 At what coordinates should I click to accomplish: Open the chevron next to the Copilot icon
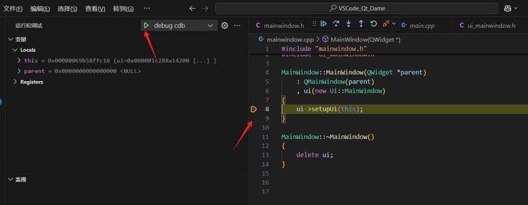(x=516, y=9)
